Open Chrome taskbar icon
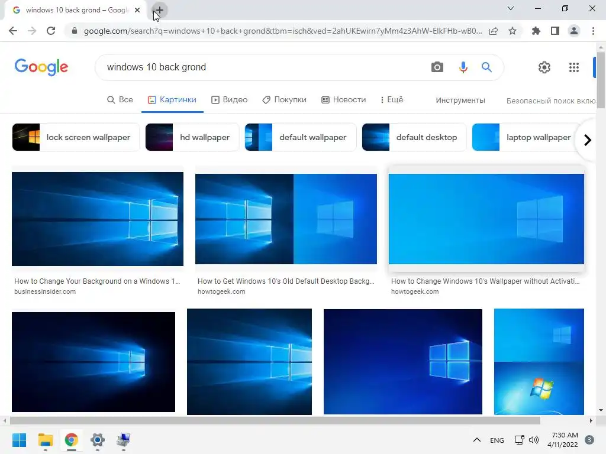This screenshot has width=606, height=454. pyautogui.click(x=72, y=440)
